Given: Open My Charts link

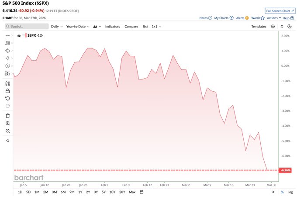Looking at the screenshot, I should tap(224, 18).
